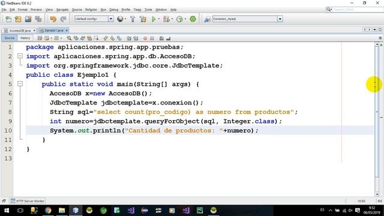Viewport: 384px width, 216px height.
Task: Open the File menu
Action: [4, 10]
